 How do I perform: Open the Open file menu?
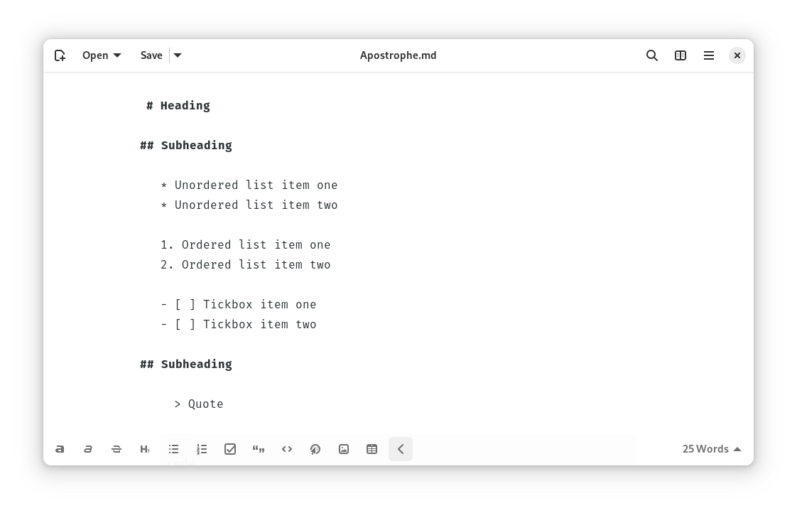coord(102,55)
